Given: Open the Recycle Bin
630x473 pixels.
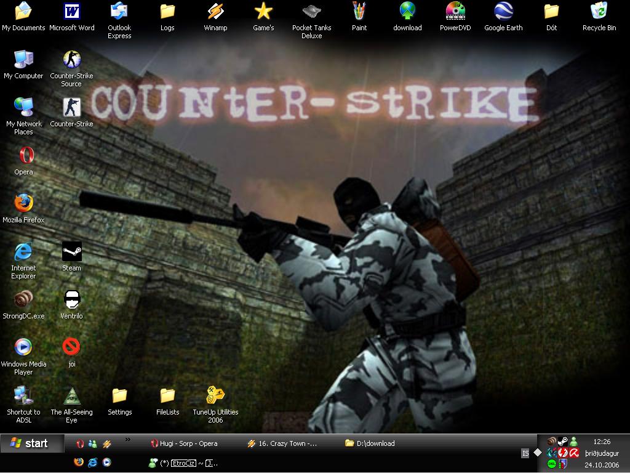Looking at the screenshot, I should pos(599,17).
